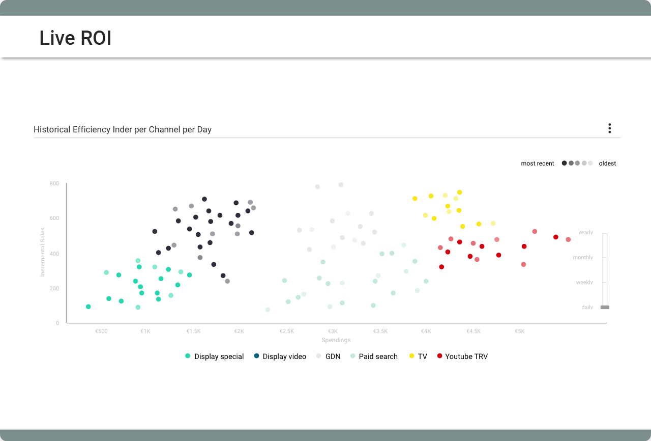Viewport: 651px width, 441px height.
Task: Choose the daily granularity label
Action: [587, 308]
